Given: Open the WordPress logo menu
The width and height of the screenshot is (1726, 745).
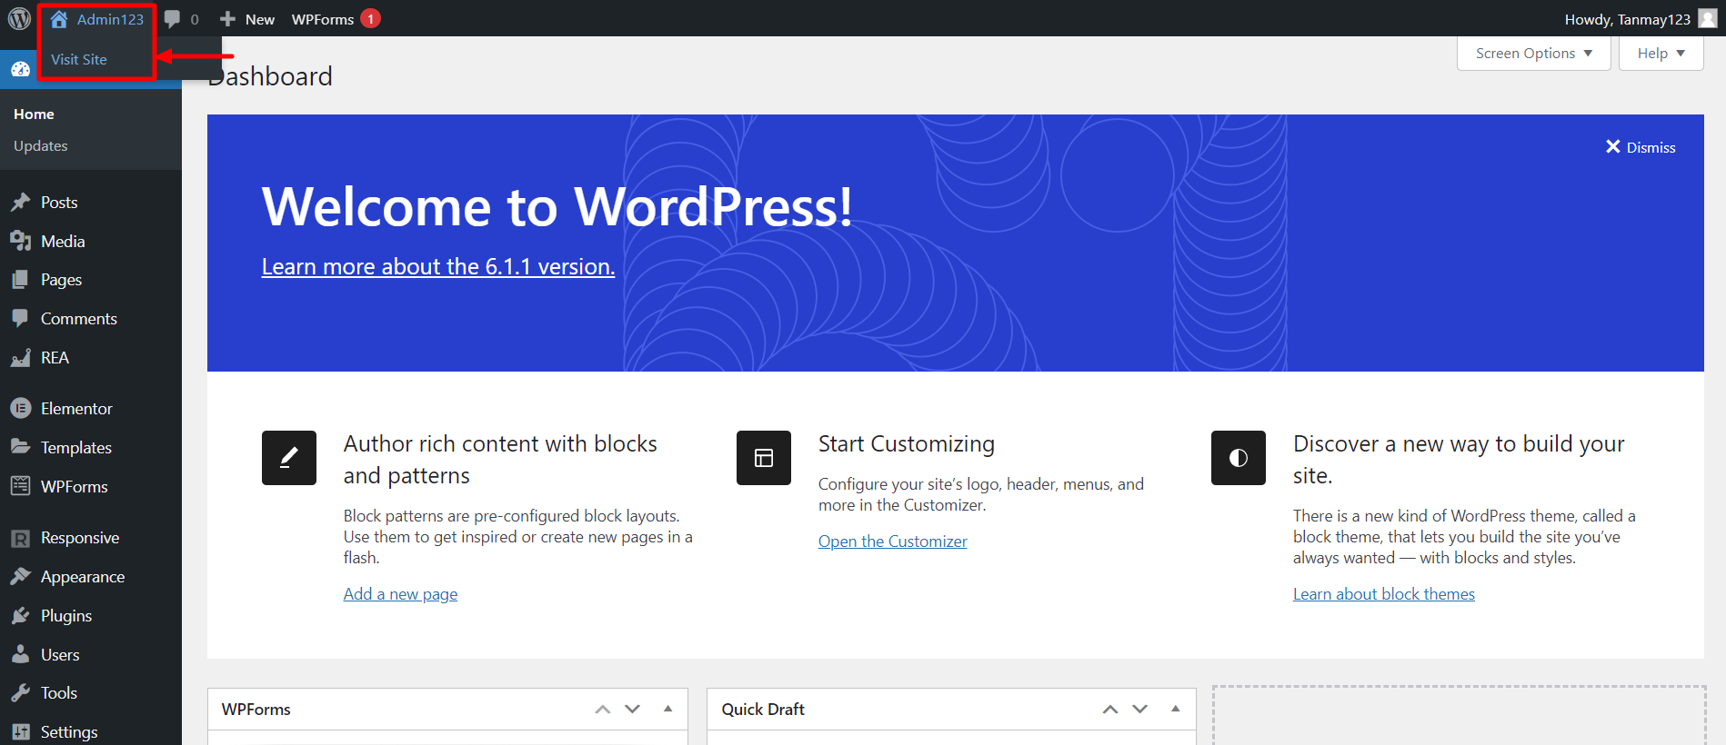Looking at the screenshot, I should 19,18.
